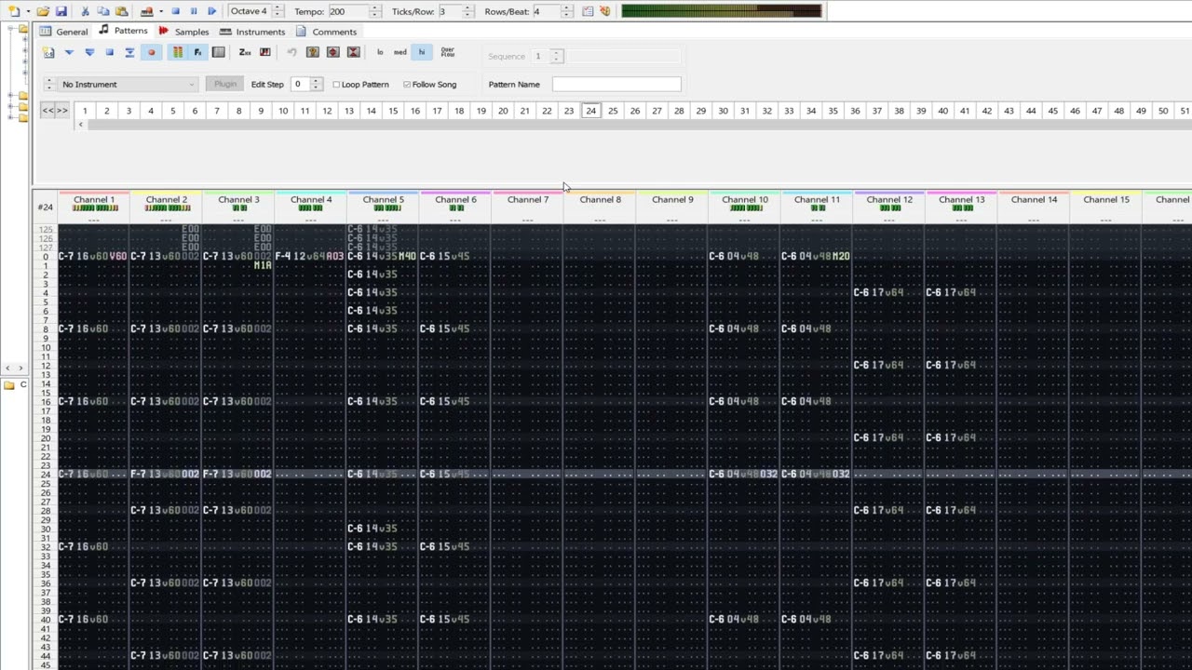
Task: Go to next order with >> button
Action: (x=62, y=111)
